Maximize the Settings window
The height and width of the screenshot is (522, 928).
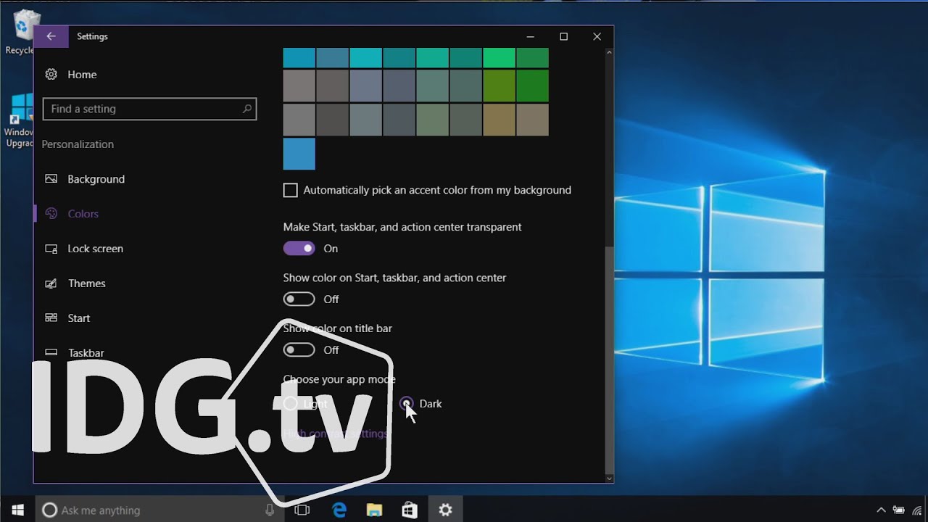tap(563, 36)
